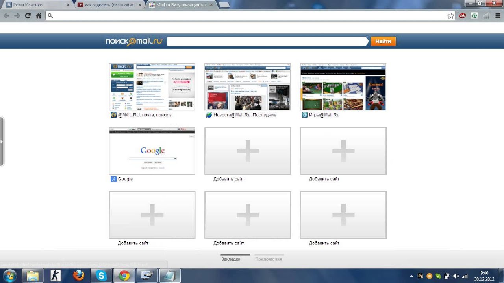Switch to the Закладки section
504x283 pixels.
(231, 259)
